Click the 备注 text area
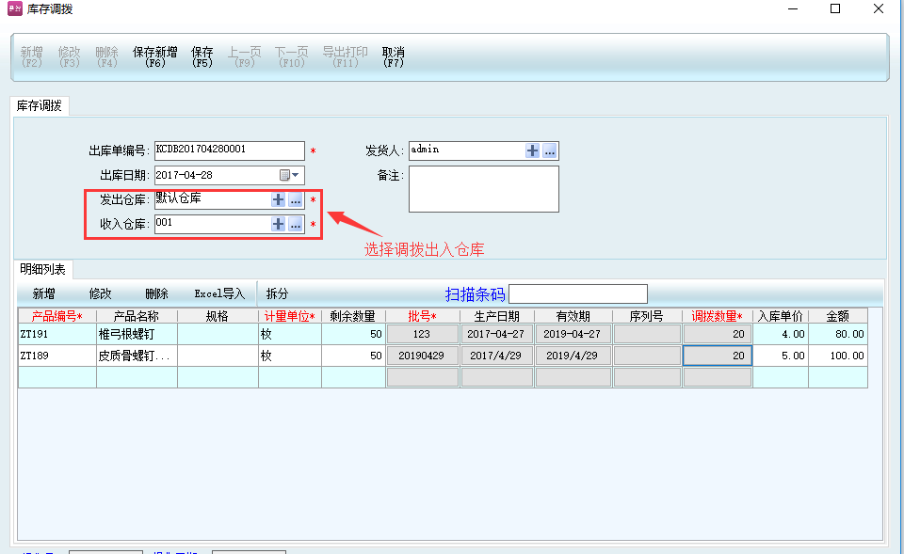 (483, 189)
